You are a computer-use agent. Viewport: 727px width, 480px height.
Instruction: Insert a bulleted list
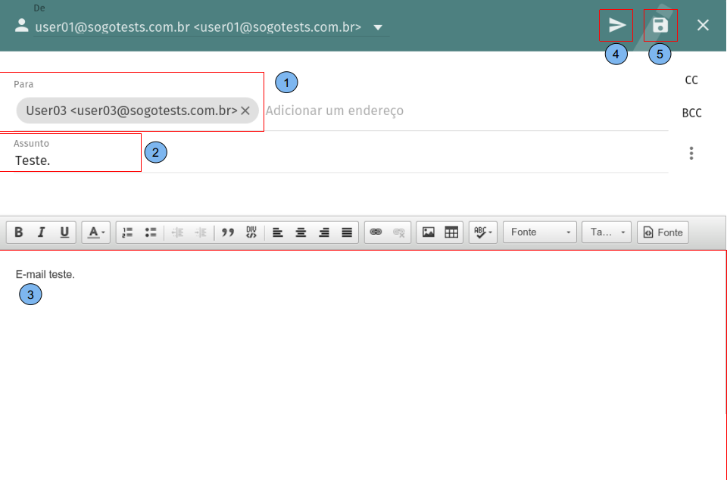point(151,232)
